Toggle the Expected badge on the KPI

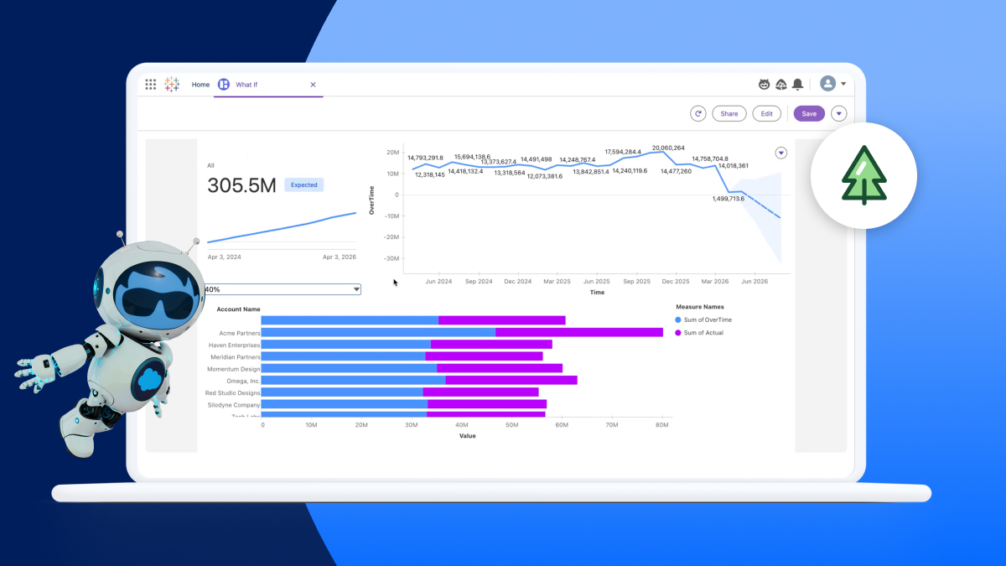pyautogui.click(x=303, y=184)
